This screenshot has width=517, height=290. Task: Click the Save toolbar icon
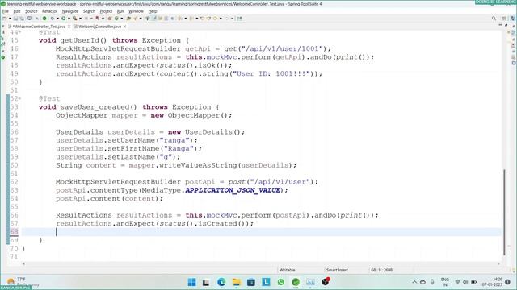pos(15,19)
